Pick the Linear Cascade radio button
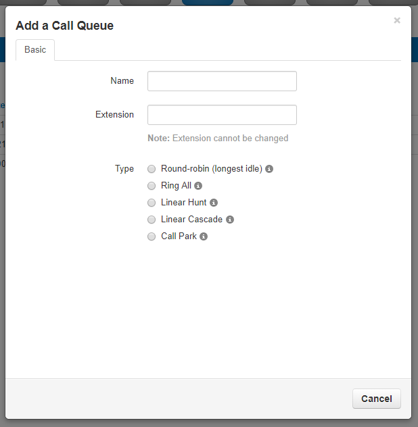418x427 pixels. 152,220
